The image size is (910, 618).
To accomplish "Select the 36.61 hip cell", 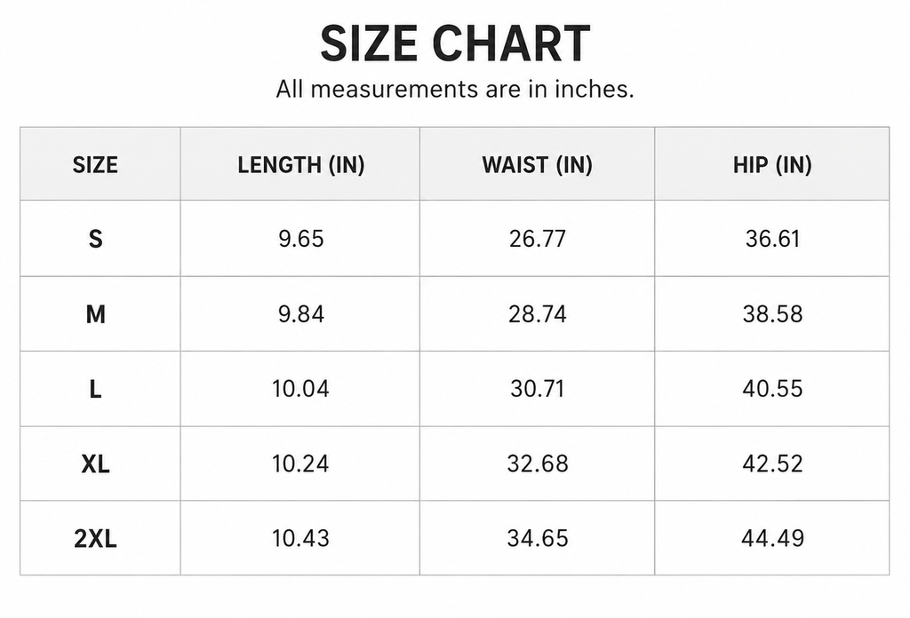I will pyautogui.click(x=772, y=239).
